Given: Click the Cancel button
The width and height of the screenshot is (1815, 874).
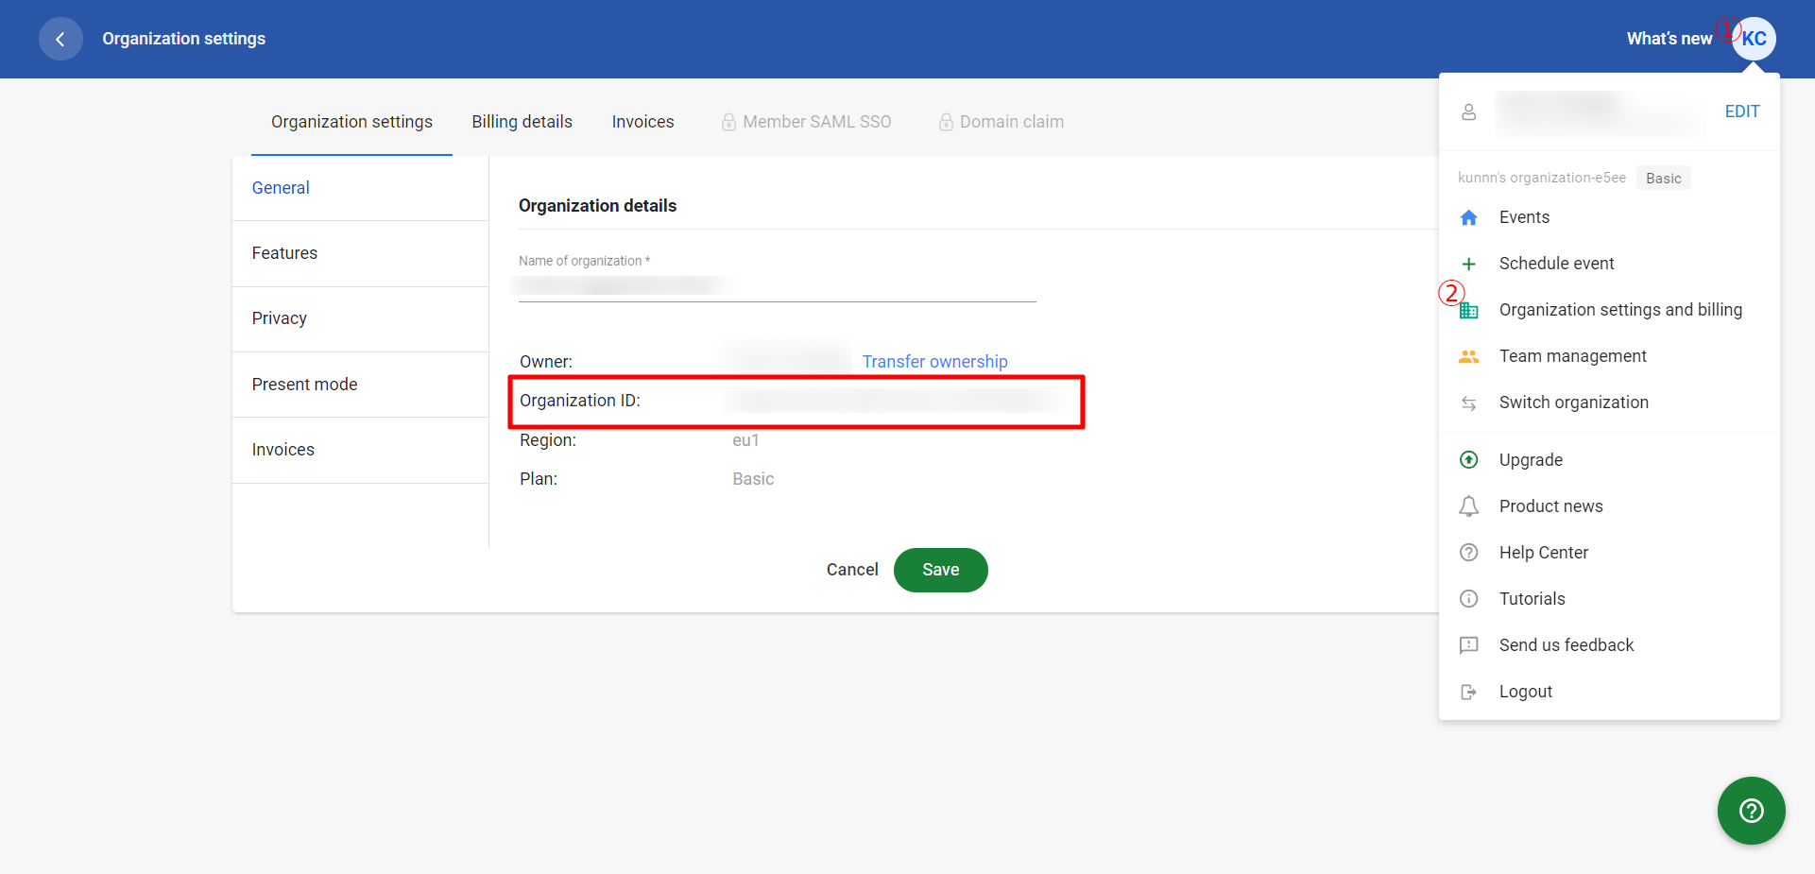Looking at the screenshot, I should point(852,570).
